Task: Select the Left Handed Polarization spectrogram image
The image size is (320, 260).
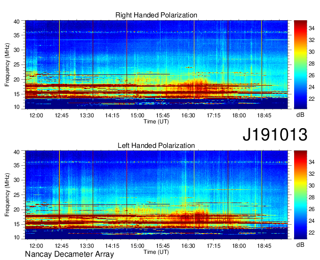Action: point(156,195)
